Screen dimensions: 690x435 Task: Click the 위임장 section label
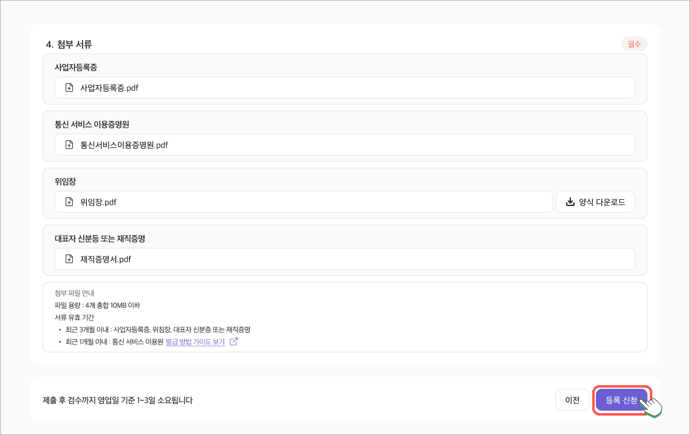point(65,182)
